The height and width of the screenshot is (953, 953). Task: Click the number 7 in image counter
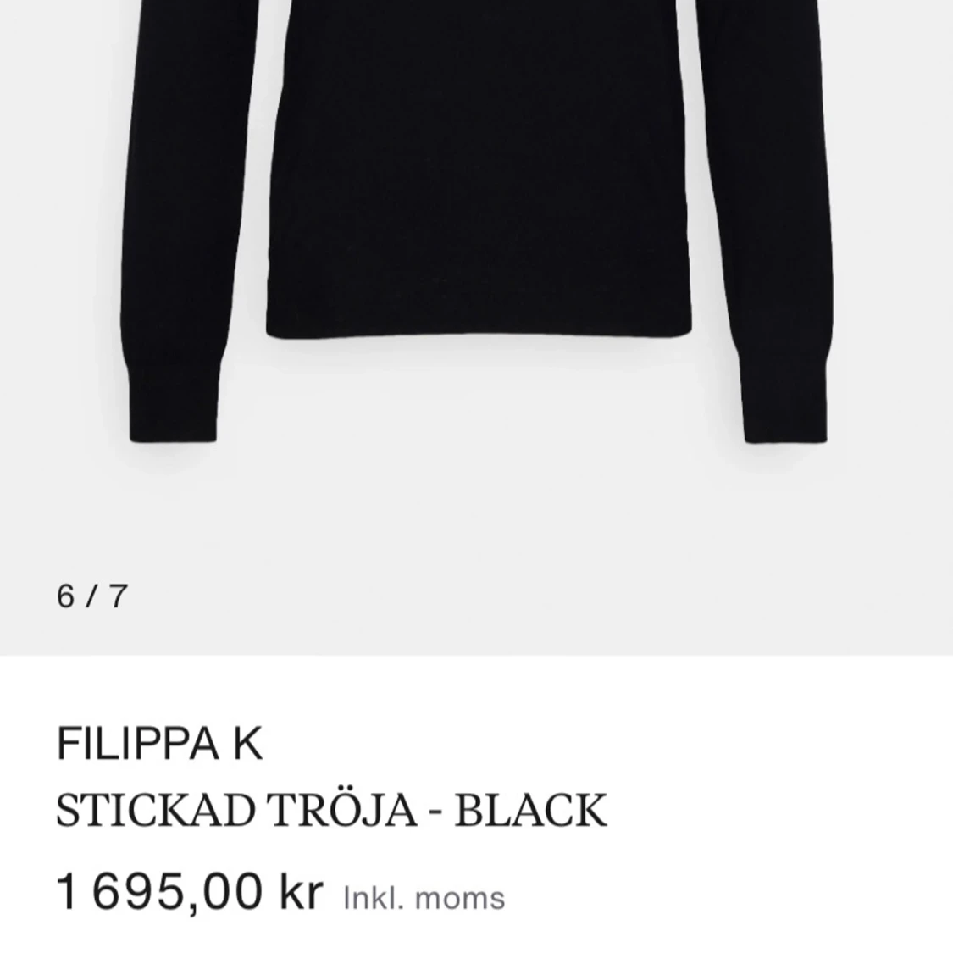[x=119, y=596]
